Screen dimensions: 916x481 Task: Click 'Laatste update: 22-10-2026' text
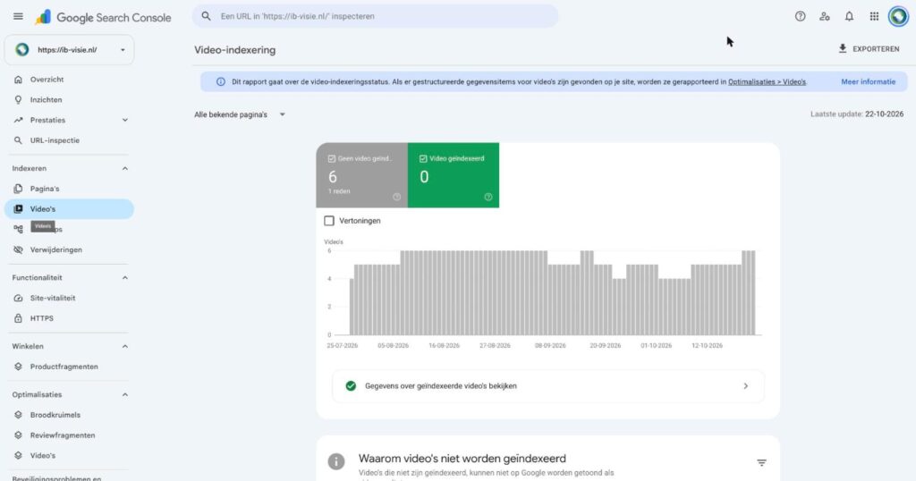[x=857, y=114]
